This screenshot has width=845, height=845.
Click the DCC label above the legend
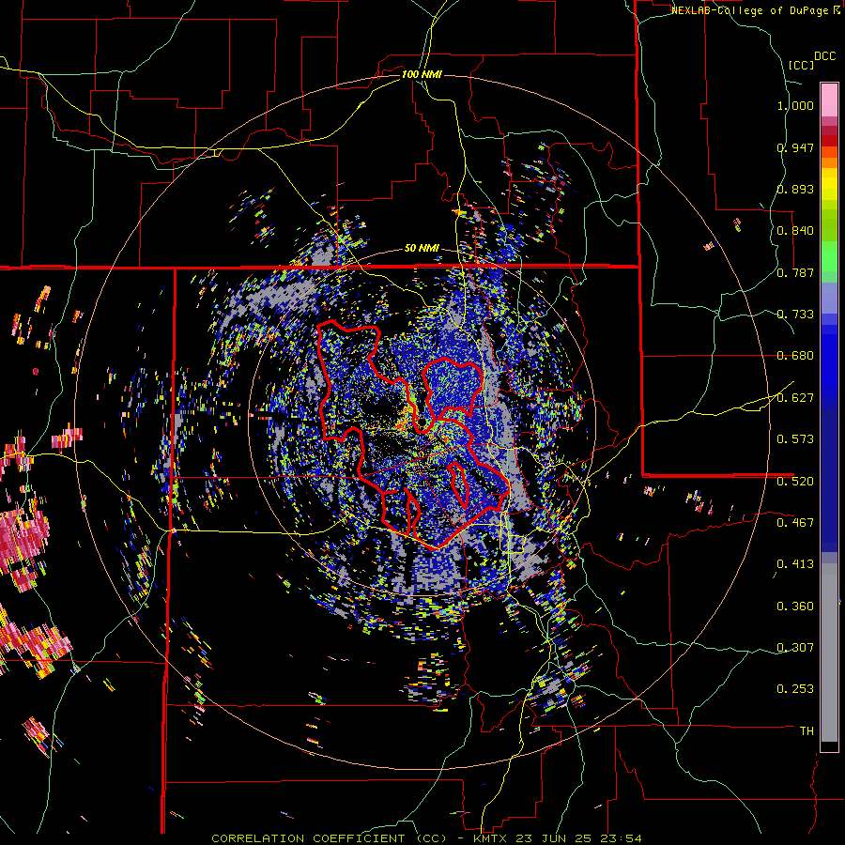tap(824, 56)
